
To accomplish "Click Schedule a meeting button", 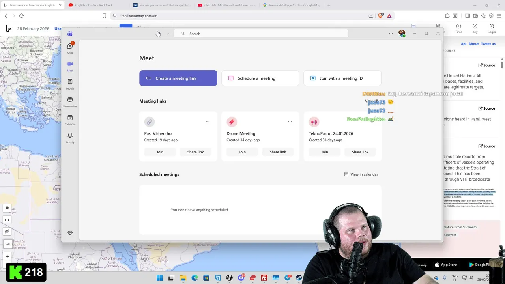I will click(260, 78).
